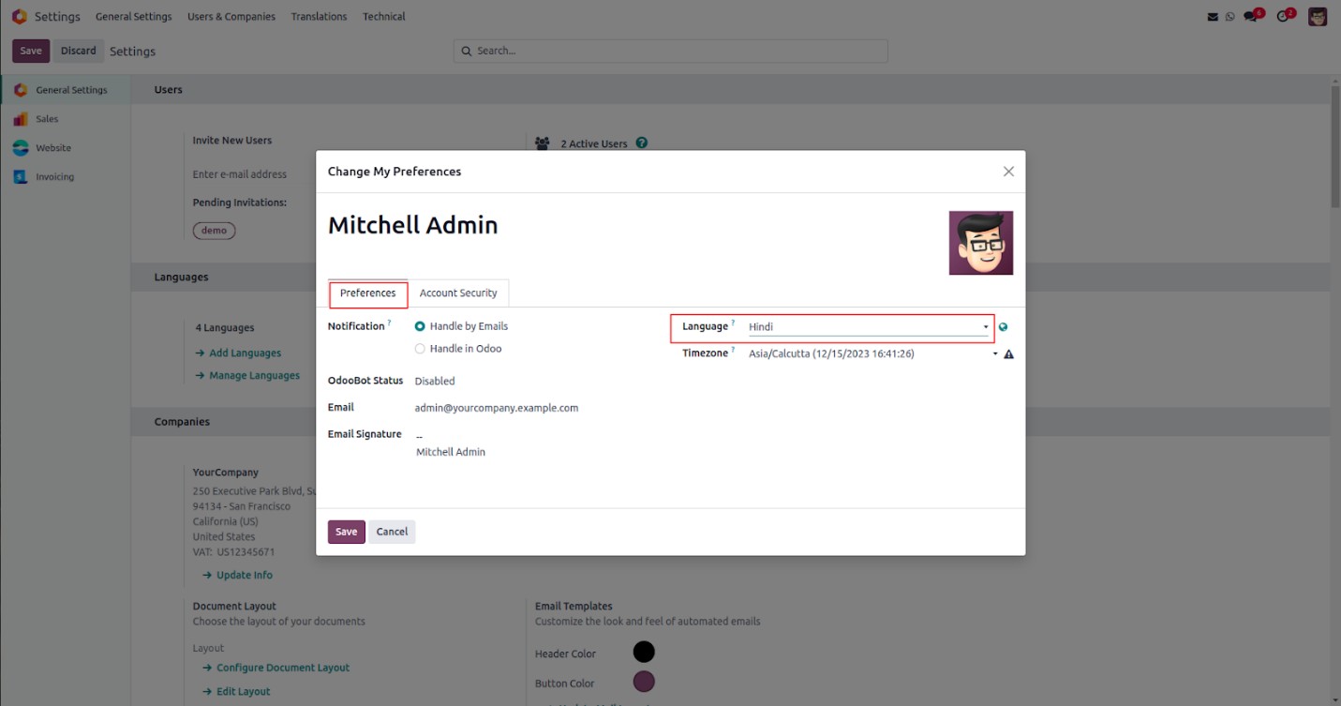Close the Change My Preferences dialog
Viewport: 1341px width, 706px height.
pyautogui.click(x=1008, y=172)
